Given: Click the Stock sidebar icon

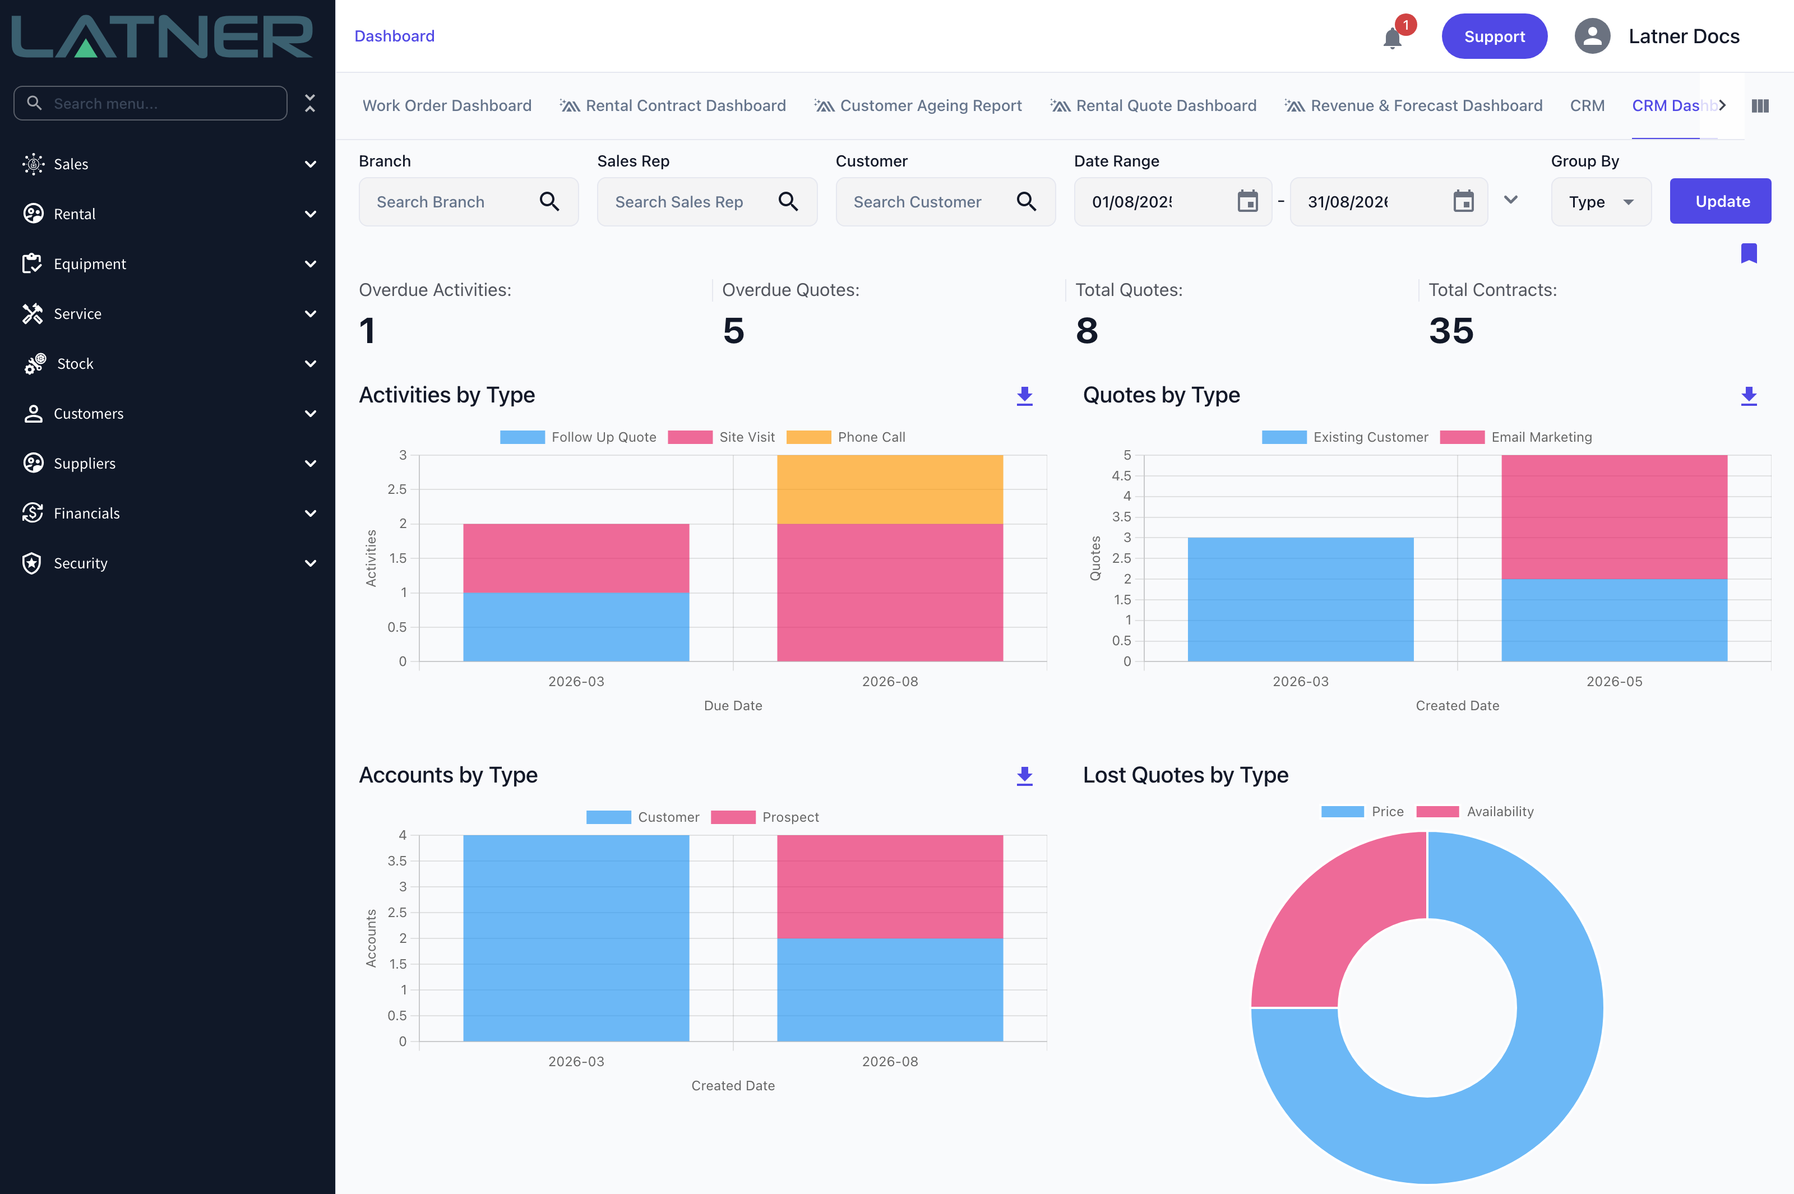Looking at the screenshot, I should tap(34, 363).
